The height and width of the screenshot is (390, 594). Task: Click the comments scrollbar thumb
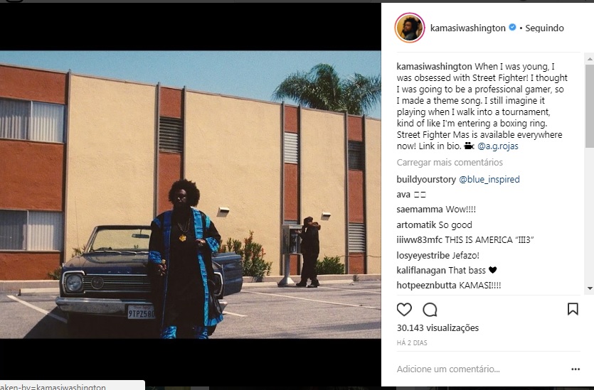pos(590,106)
